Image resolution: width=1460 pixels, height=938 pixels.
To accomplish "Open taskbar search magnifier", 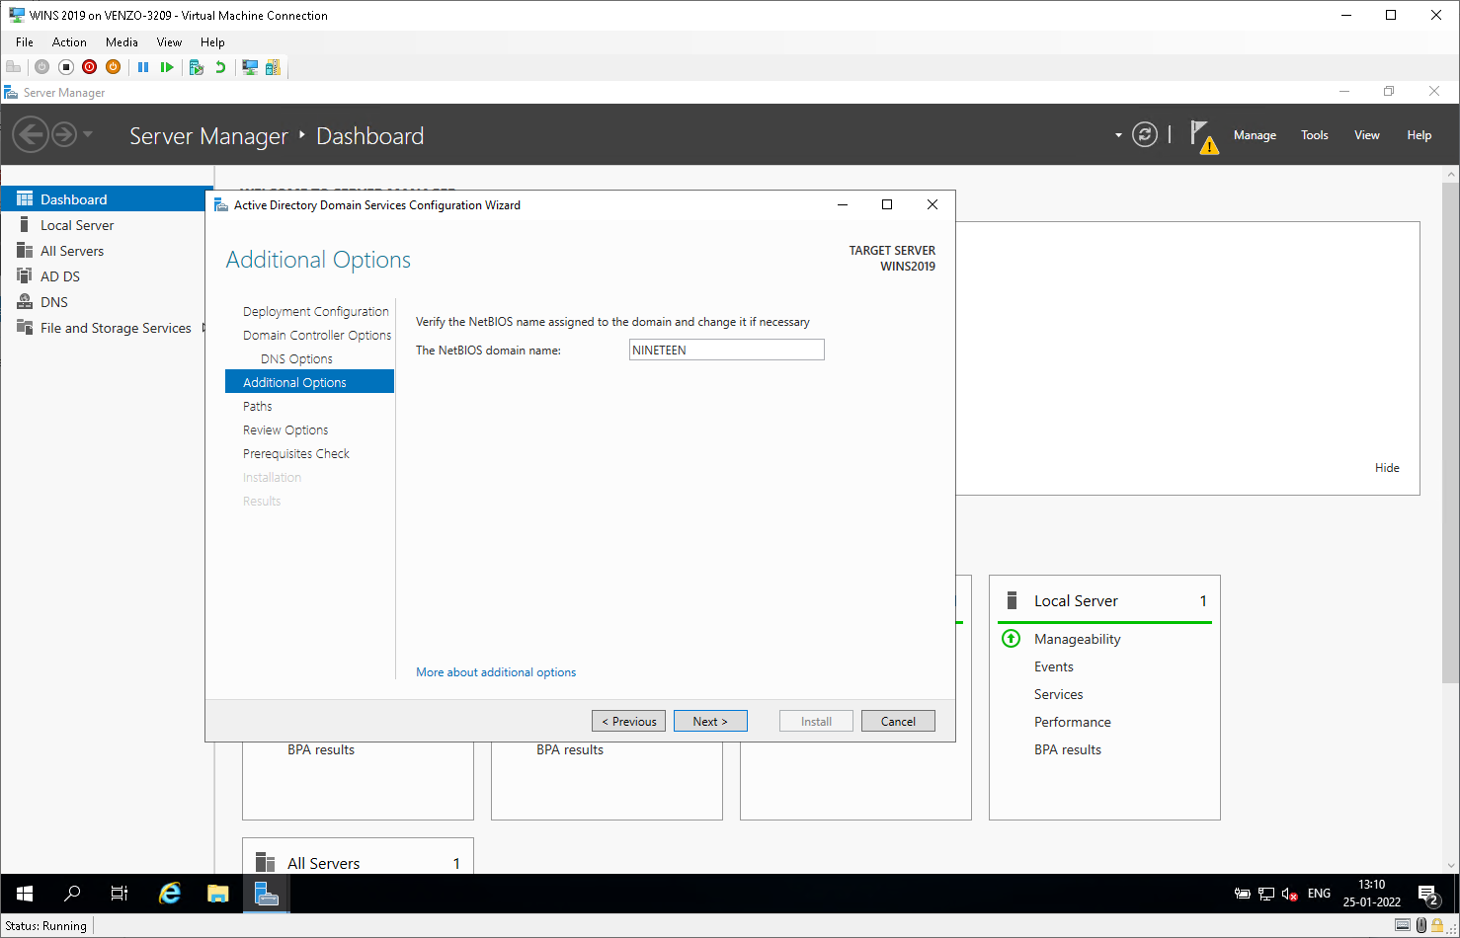I will click(72, 894).
